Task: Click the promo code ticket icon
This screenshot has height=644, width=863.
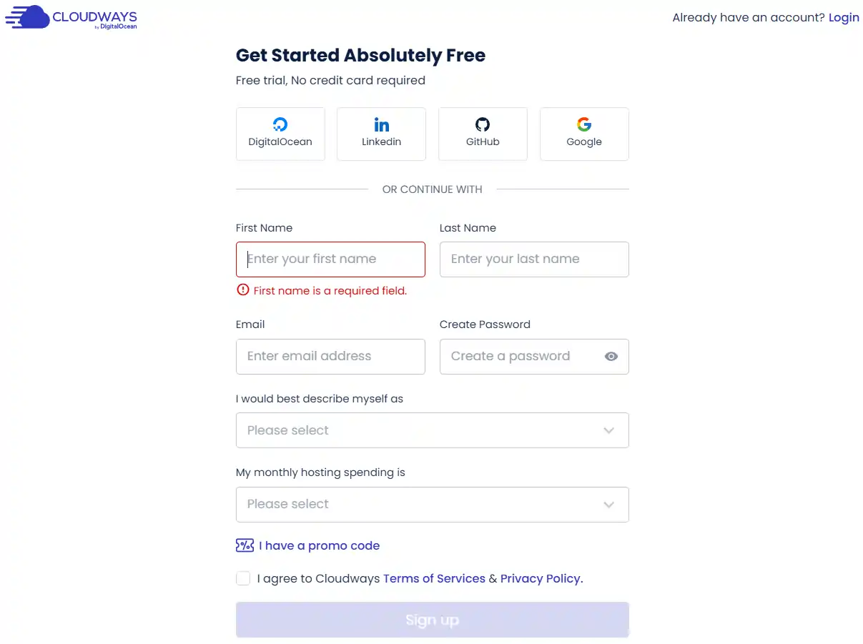Action: click(x=245, y=545)
